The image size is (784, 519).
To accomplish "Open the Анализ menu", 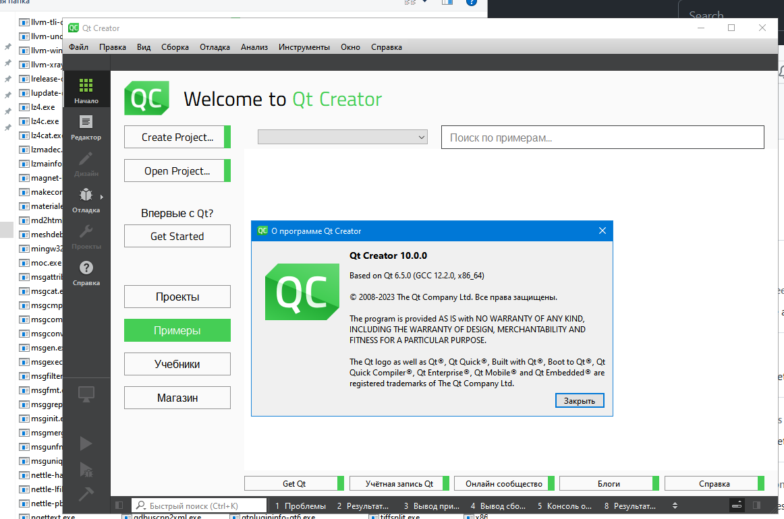I will [254, 47].
